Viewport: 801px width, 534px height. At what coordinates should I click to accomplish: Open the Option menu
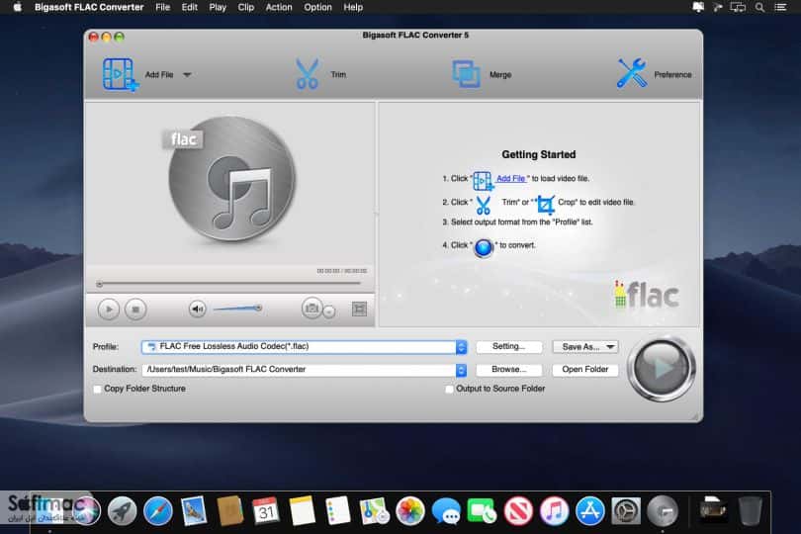[317, 7]
